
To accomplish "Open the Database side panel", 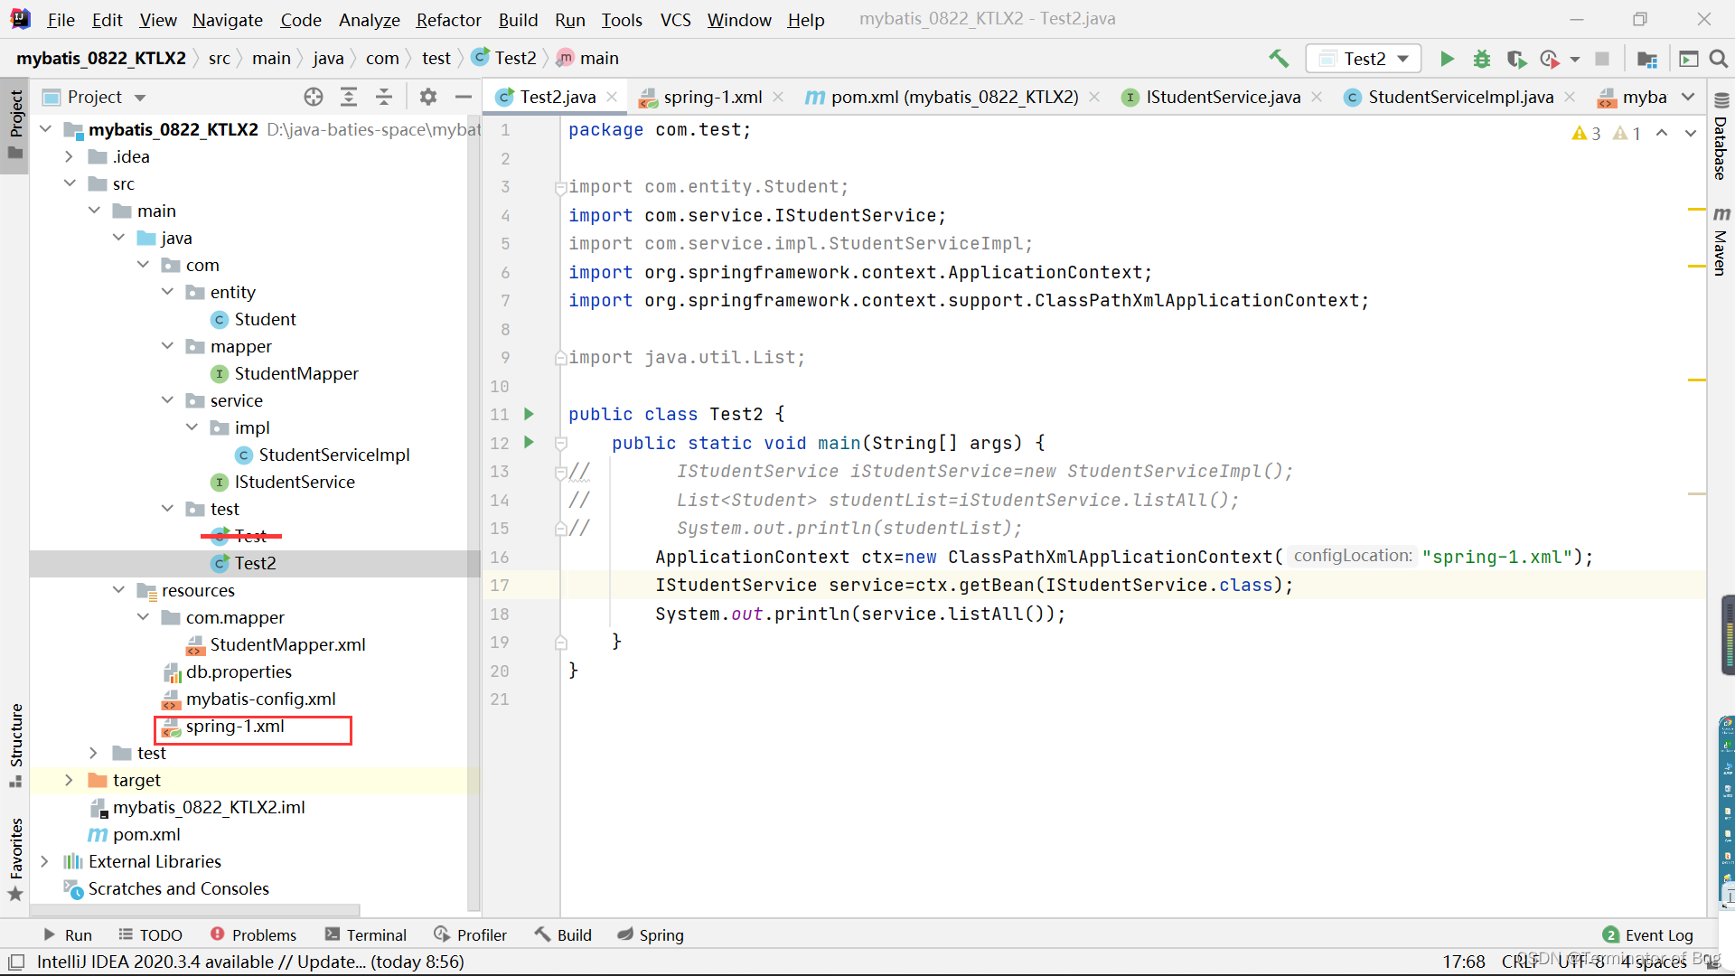I will point(1721,138).
